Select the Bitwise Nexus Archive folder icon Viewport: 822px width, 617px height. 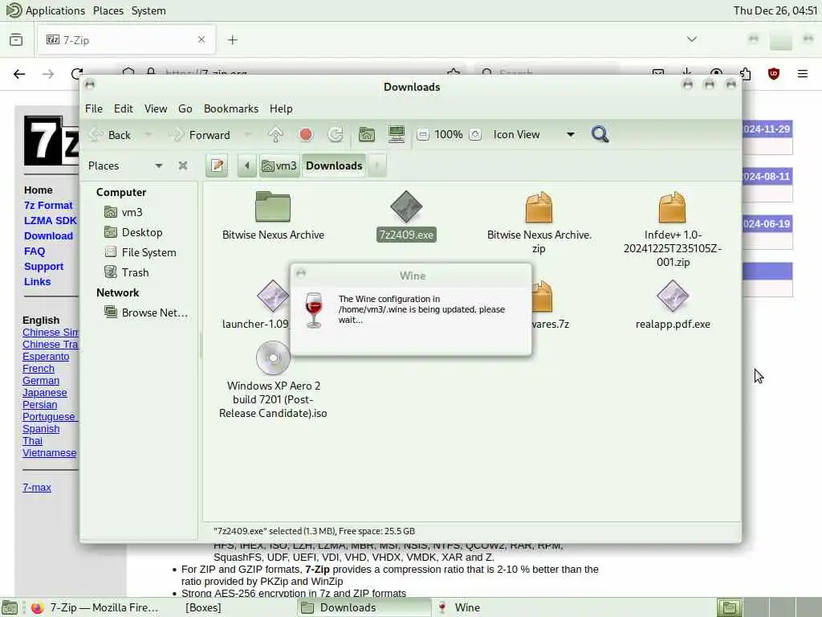[x=273, y=206]
